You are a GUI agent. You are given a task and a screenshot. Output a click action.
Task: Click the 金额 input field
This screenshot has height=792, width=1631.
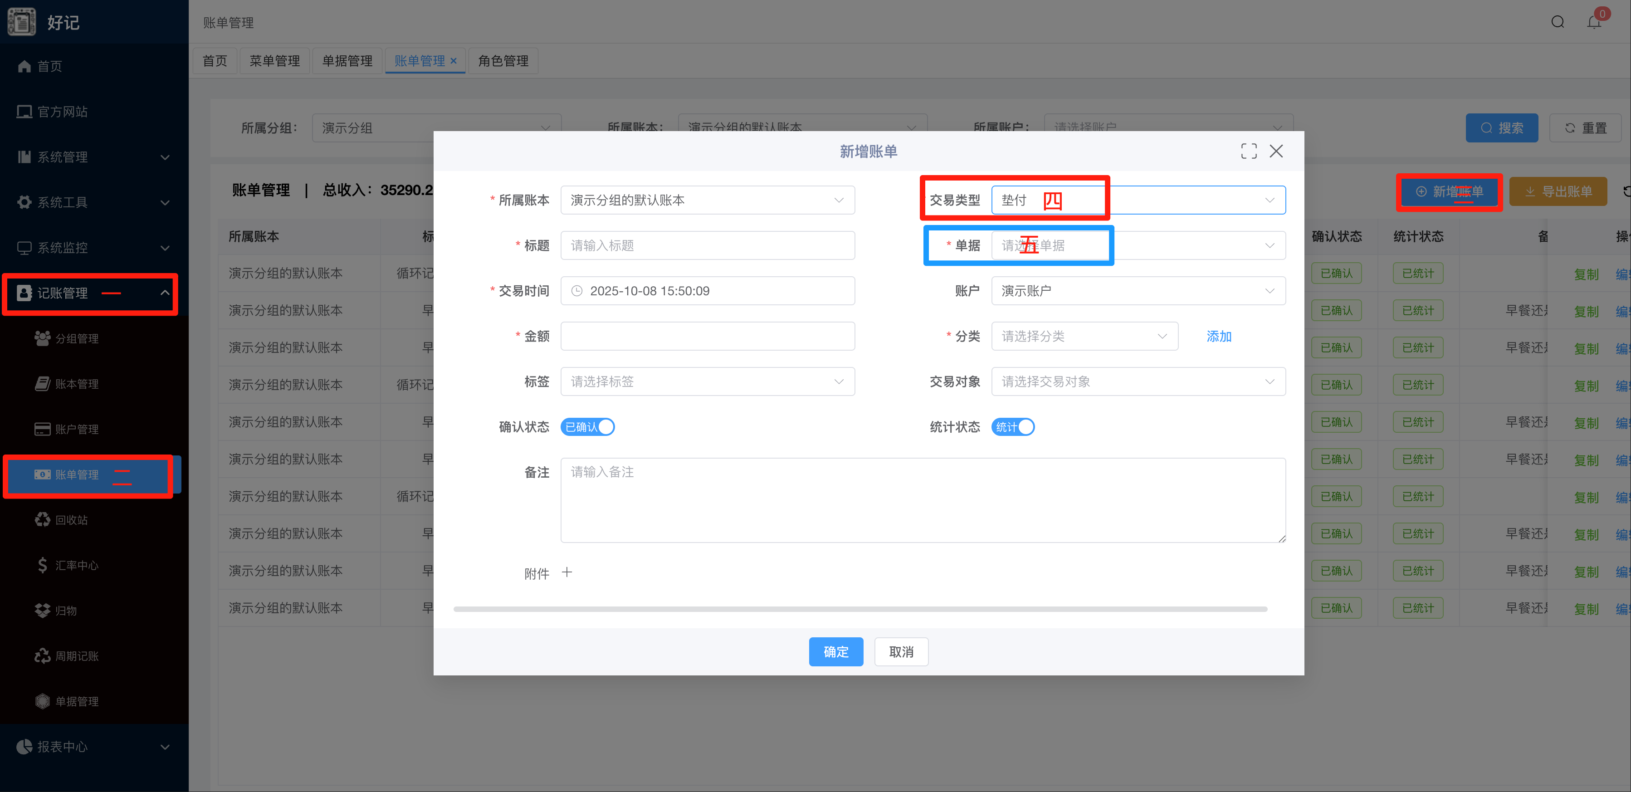707,336
